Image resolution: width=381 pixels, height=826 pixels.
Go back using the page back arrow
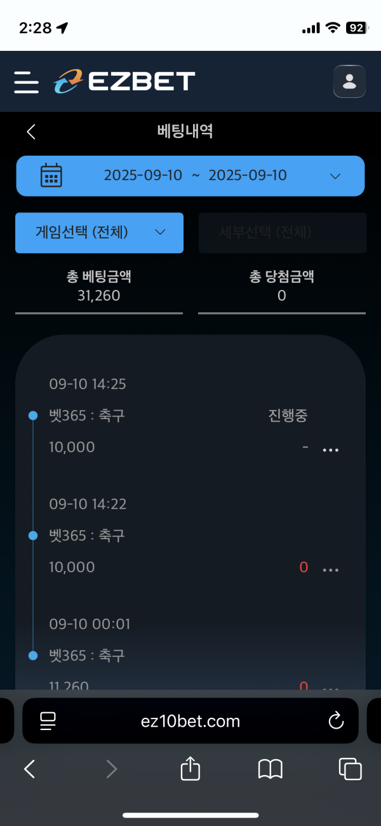31,132
